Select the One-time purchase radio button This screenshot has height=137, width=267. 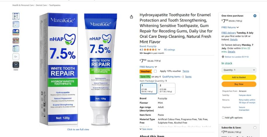pos(255,16)
